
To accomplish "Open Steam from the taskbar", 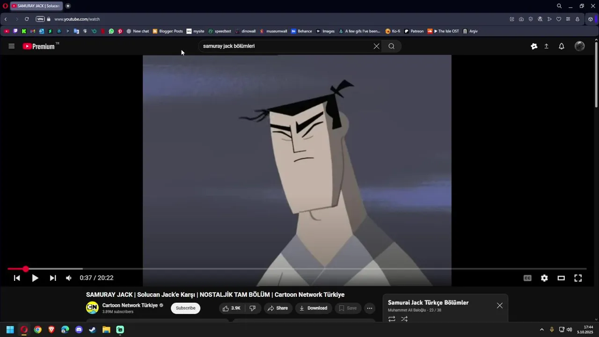I will tap(93, 330).
